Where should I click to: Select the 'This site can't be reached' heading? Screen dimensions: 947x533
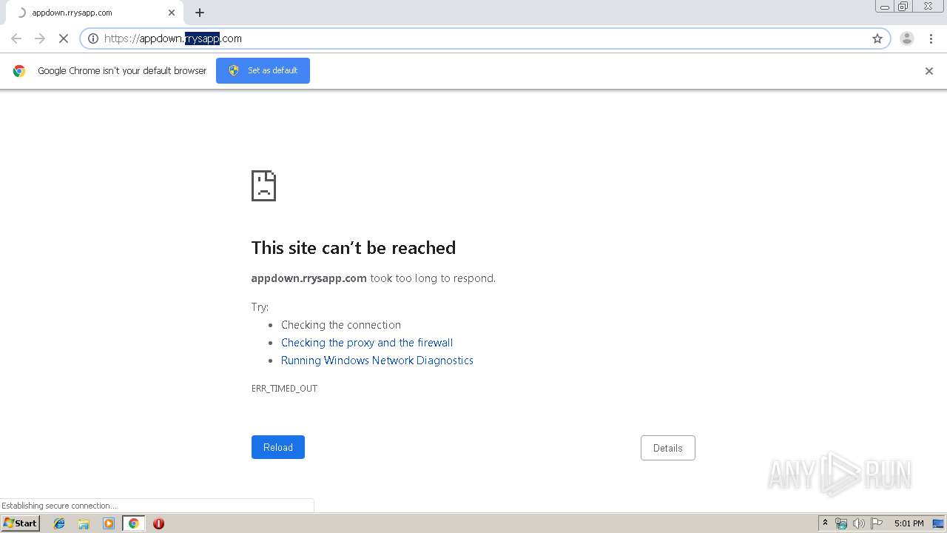(x=354, y=248)
